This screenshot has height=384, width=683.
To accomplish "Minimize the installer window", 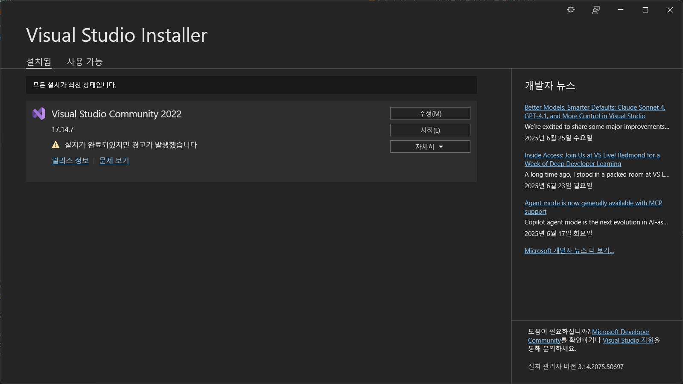I will click(621, 10).
